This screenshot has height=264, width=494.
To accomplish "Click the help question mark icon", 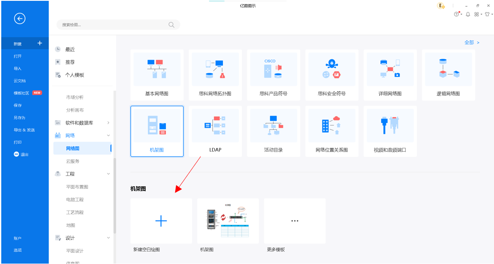I will pyautogui.click(x=457, y=14).
